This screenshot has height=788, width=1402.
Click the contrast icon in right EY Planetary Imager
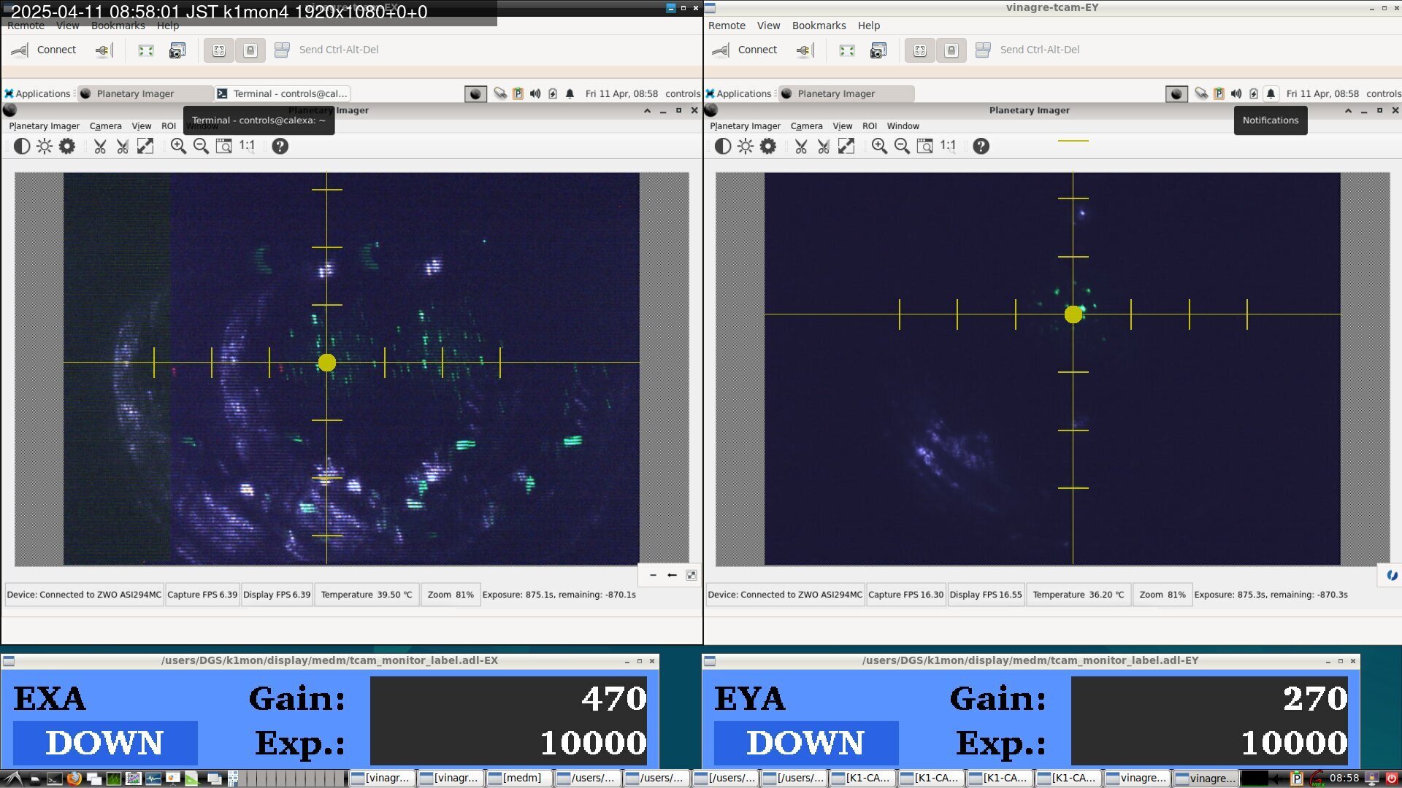click(x=723, y=146)
